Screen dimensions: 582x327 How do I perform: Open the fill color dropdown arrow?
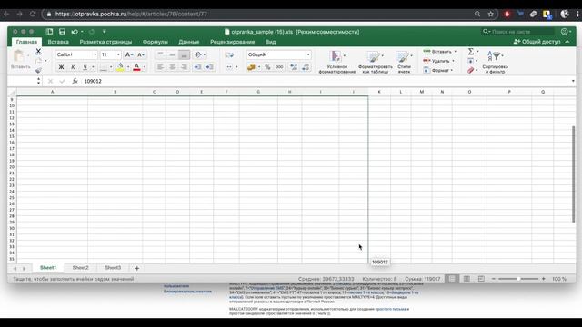click(128, 67)
